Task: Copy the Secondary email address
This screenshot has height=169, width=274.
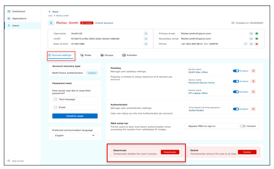Action: click(x=251, y=39)
